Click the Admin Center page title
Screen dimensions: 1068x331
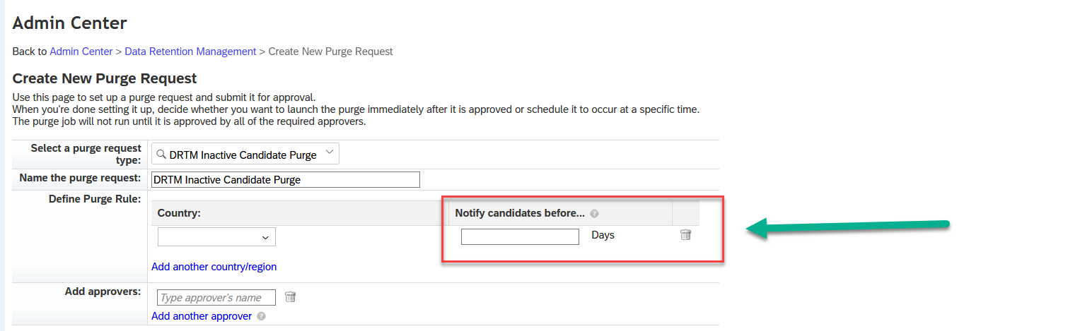click(x=70, y=23)
